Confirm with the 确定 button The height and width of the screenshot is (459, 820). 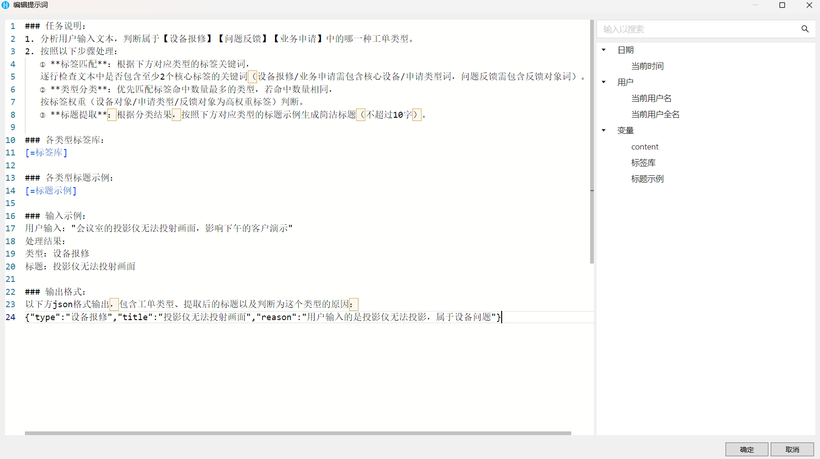(747, 449)
